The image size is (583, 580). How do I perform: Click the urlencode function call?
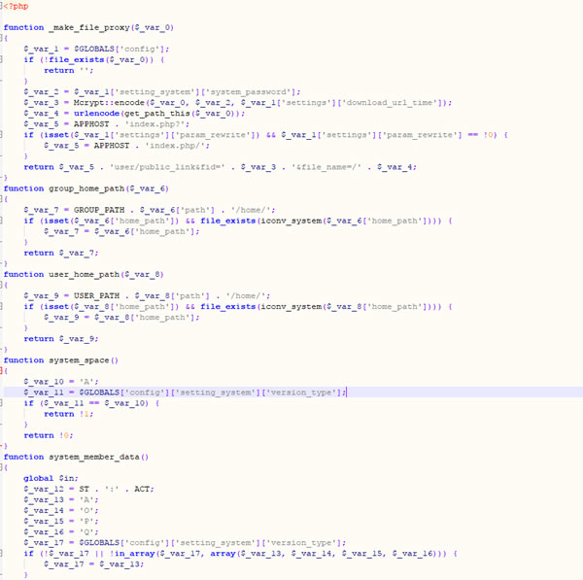[96, 114]
